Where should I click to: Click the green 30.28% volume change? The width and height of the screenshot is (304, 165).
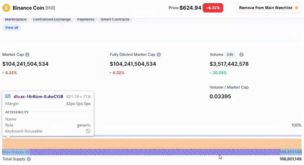(x=218, y=73)
